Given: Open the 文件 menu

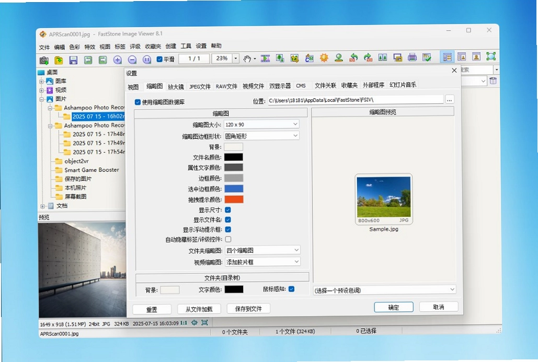Looking at the screenshot, I should (44, 48).
